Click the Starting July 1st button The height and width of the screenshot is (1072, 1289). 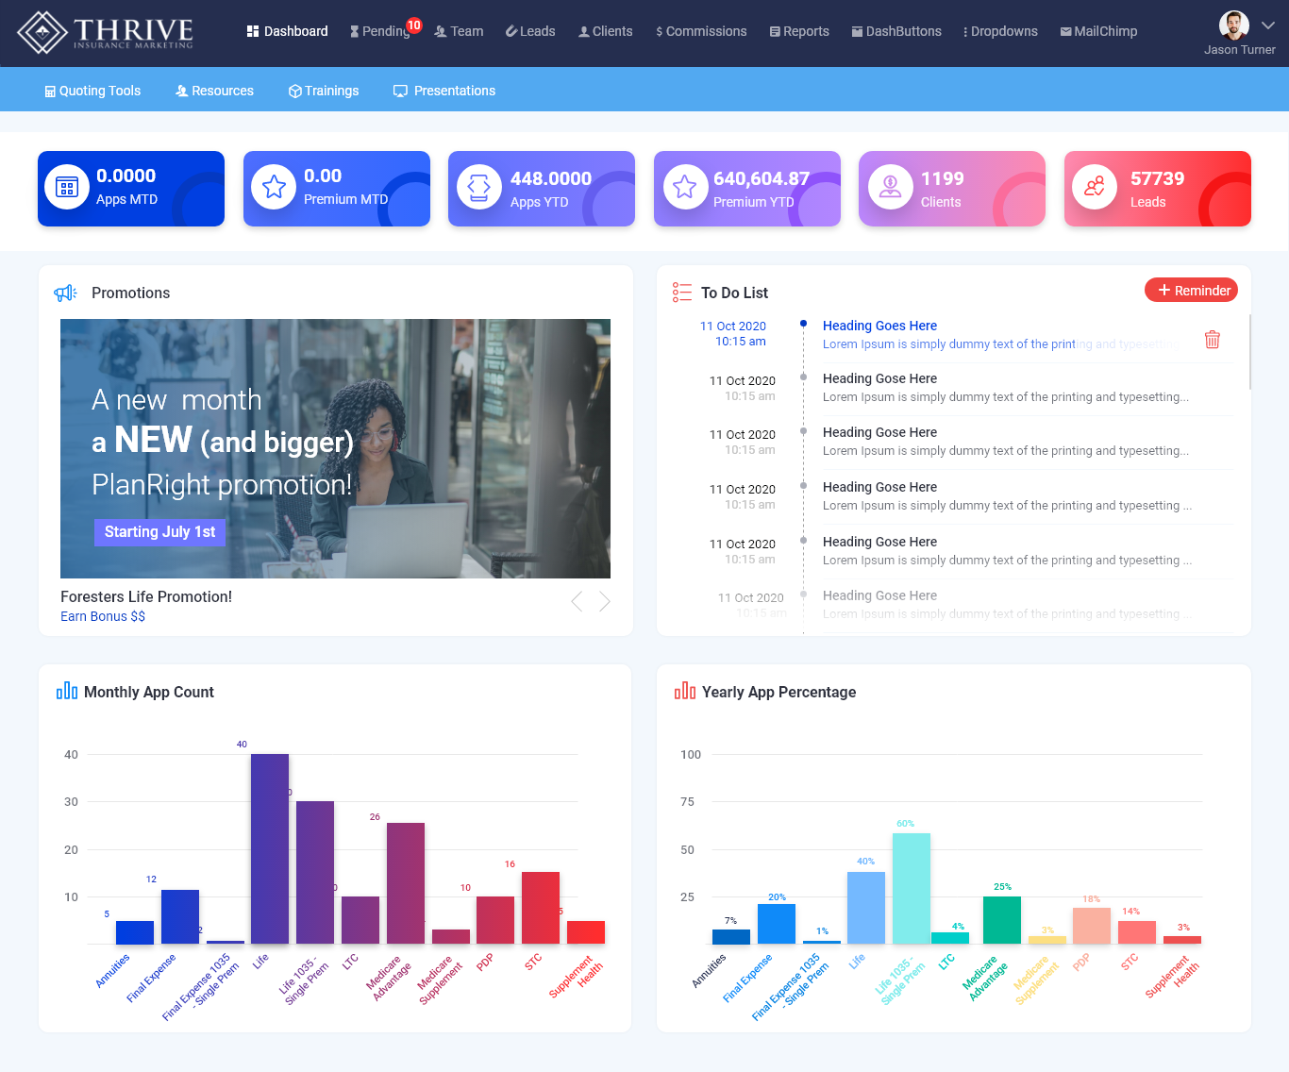point(159,532)
